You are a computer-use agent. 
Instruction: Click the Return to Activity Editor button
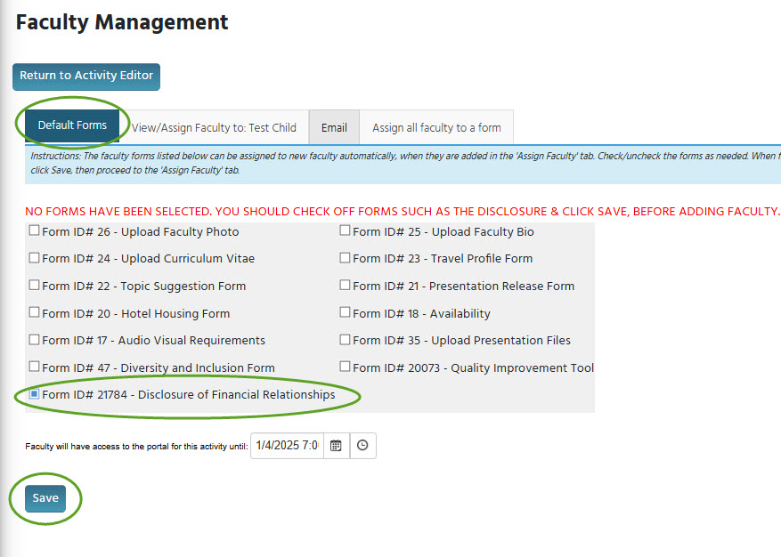click(x=86, y=76)
